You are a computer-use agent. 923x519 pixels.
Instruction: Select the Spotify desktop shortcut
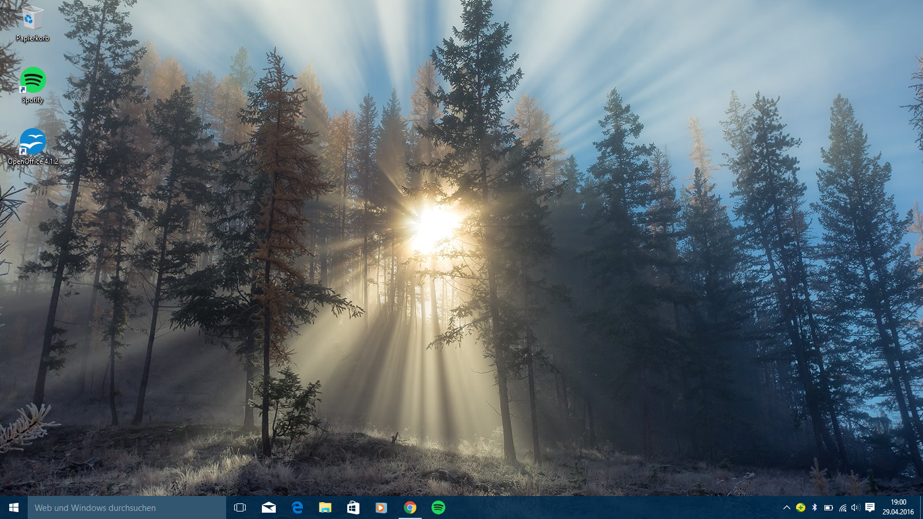pyautogui.click(x=32, y=85)
